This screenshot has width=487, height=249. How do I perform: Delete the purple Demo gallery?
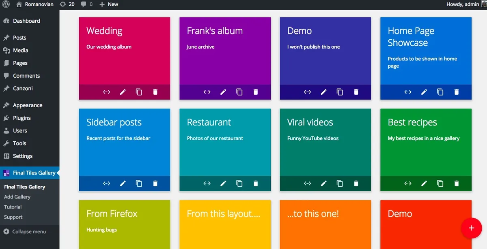356,92
